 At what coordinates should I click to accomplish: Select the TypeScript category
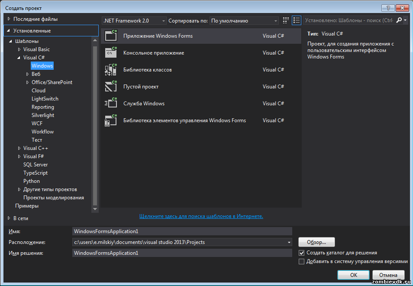coord(35,173)
